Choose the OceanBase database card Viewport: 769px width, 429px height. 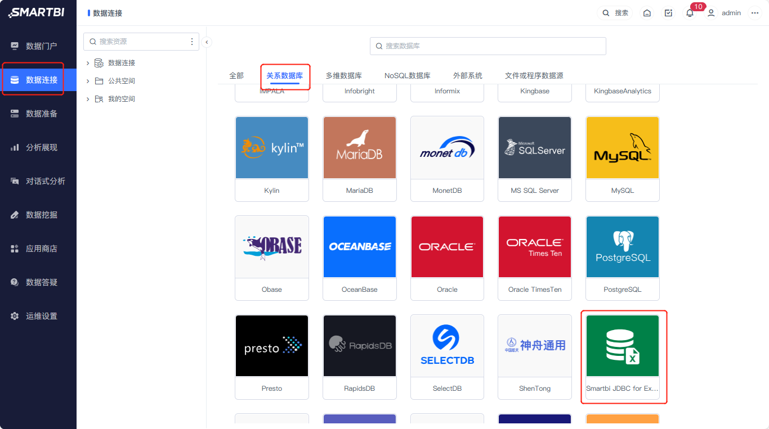pyautogui.click(x=360, y=258)
